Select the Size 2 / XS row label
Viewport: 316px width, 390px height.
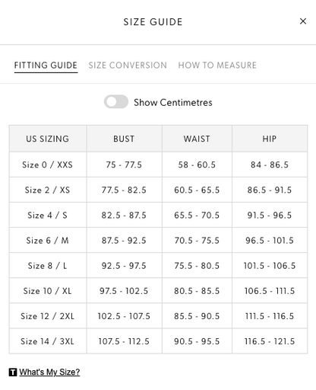pyautogui.click(x=48, y=190)
